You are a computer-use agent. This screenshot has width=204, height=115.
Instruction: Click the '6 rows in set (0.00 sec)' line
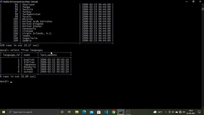(18, 77)
